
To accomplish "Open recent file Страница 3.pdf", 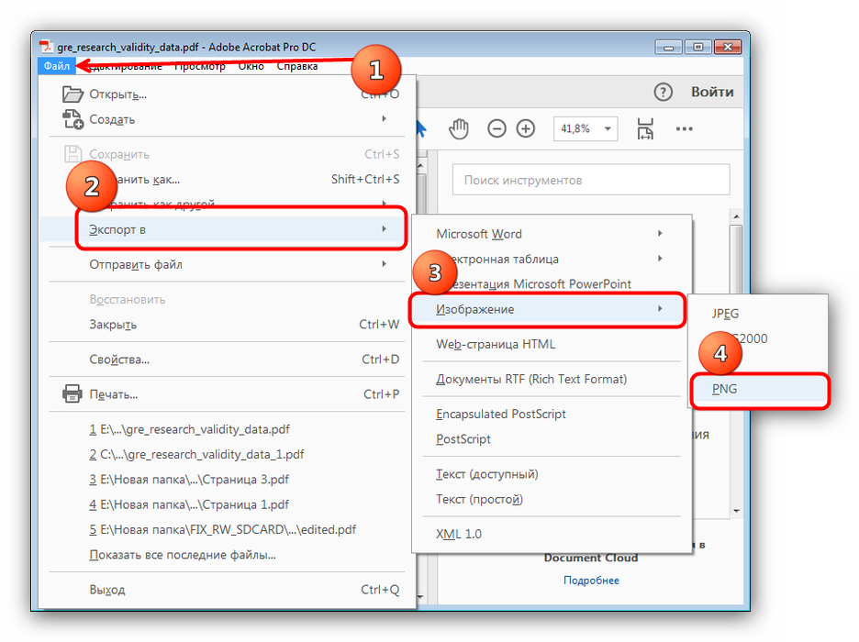I will [189, 480].
